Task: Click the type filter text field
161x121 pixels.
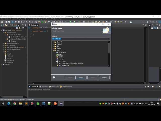Action: pos(81,39)
